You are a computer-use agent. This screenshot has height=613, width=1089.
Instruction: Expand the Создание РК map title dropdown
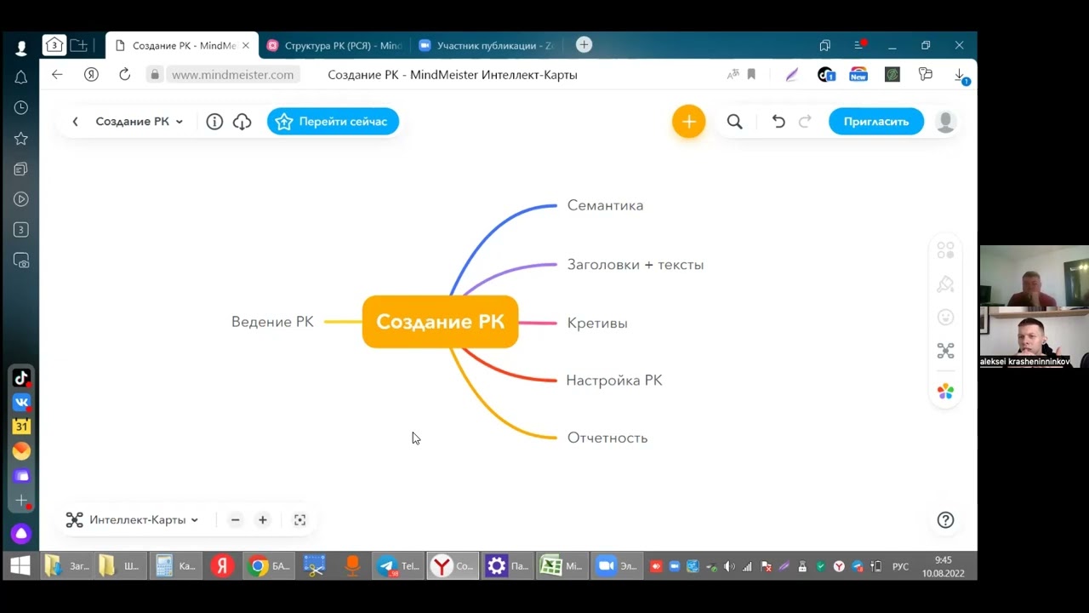[x=140, y=122]
